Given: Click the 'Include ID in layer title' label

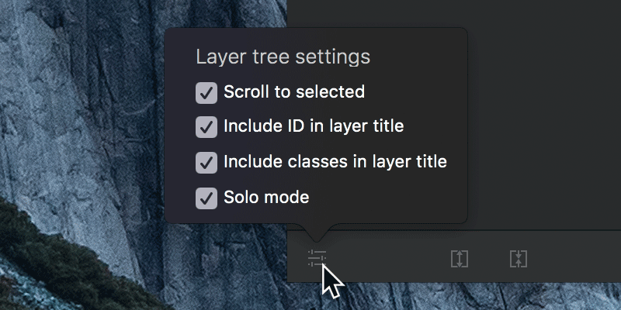Looking at the screenshot, I should pyautogui.click(x=314, y=126).
